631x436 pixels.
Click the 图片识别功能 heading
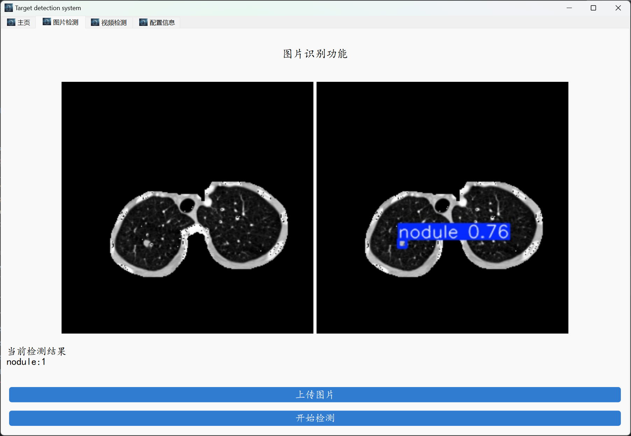click(x=315, y=53)
